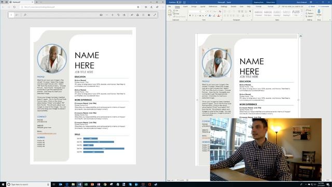The image size is (332, 187).
Task: Open Word File tab
Action: point(170,7)
